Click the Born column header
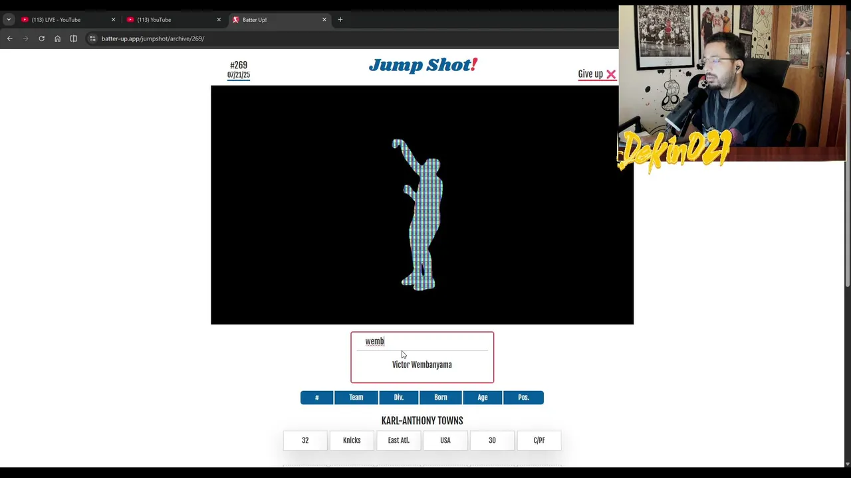The height and width of the screenshot is (478, 851). click(441, 398)
